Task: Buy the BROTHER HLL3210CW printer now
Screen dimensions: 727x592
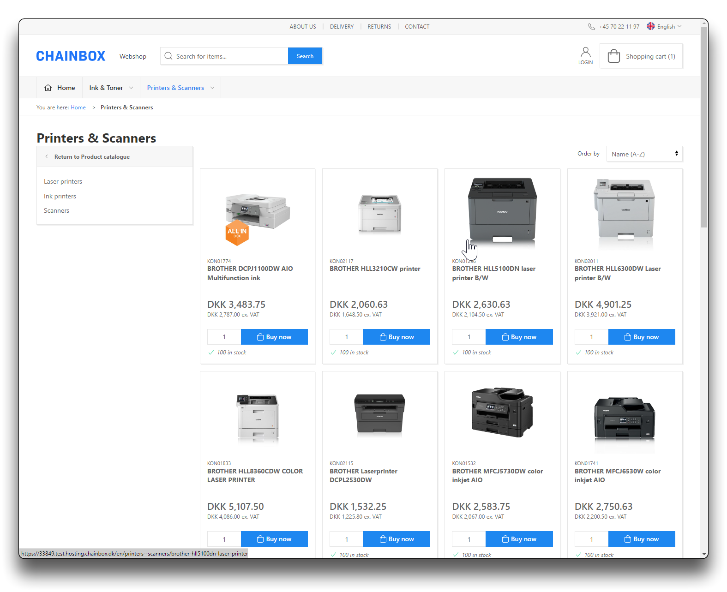Action: coord(397,337)
